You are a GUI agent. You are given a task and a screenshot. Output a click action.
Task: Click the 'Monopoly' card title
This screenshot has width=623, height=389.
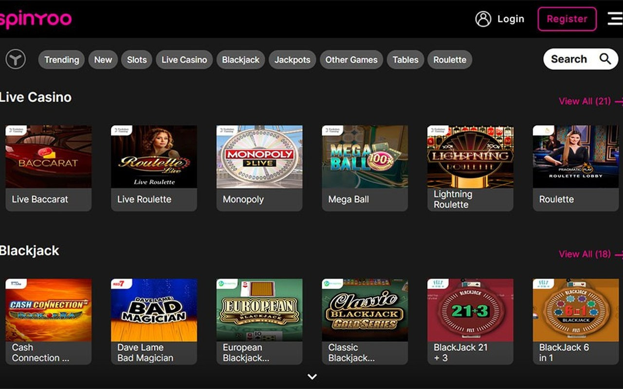(x=243, y=199)
